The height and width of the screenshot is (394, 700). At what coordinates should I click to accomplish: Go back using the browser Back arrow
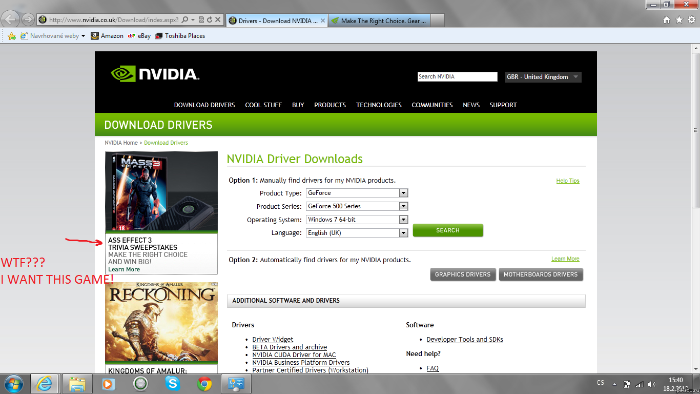point(11,20)
